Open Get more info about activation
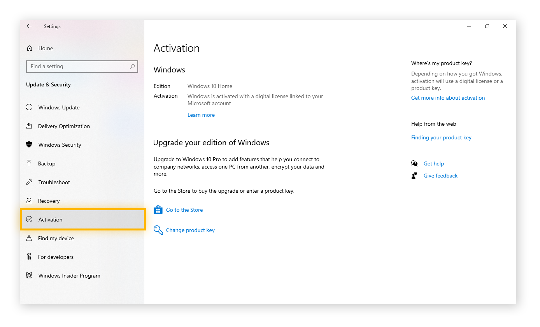The height and width of the screenshot is (327, 540). coord(448,98)
